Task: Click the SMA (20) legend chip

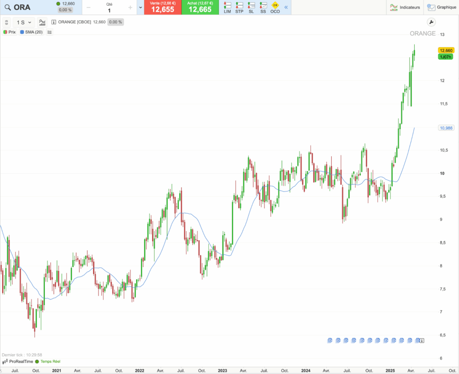Action: coord(32,32)
